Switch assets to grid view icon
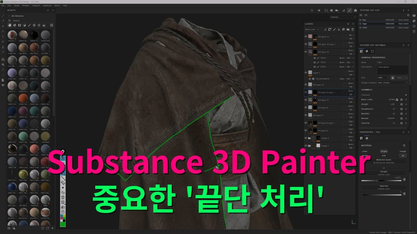The image size is (417, 234). point(51,25)
